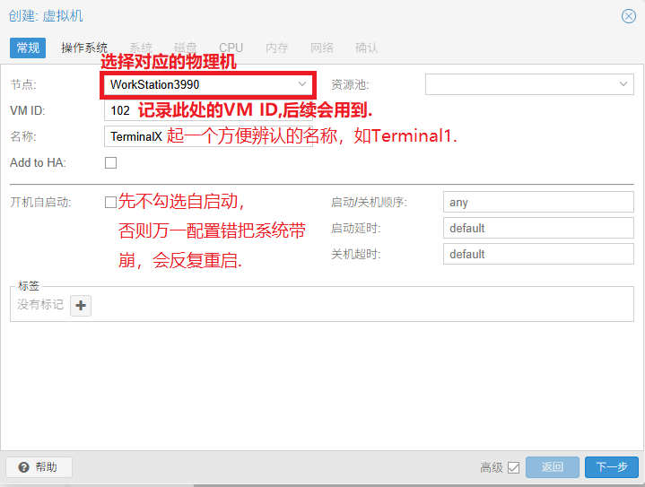Select the 常规 (General) tab
645x487 pixels.
28,48
